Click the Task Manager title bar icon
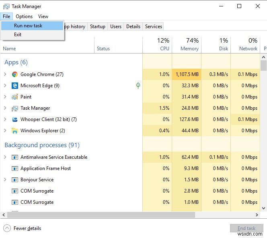Viewport: 267px width, 238px height. 6,6
